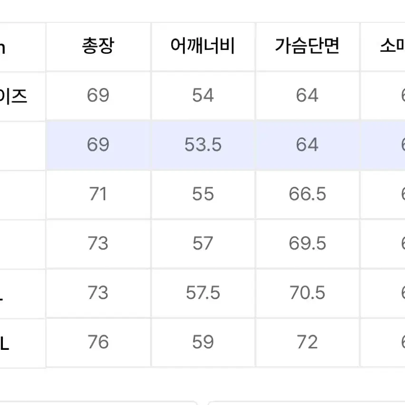Click the 71 total length cell
405x405 pixels.
click(x=98, y=194)
